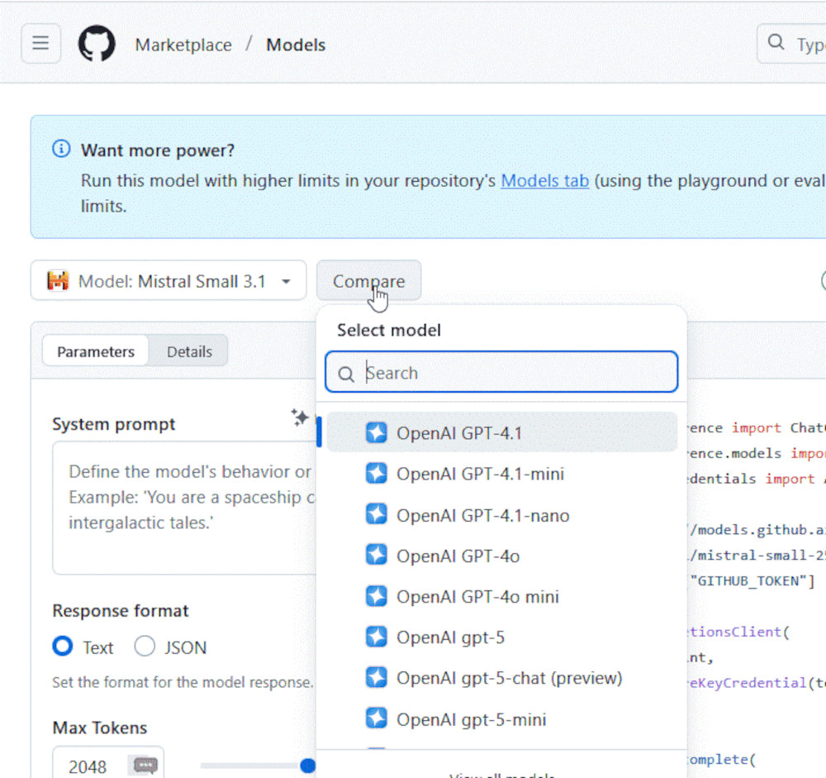
Task: Click the GitHub logo icon
Action: click(x=97, y=44)
